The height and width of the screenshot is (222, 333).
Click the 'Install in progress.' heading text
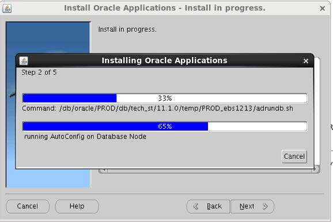[127, 29]
